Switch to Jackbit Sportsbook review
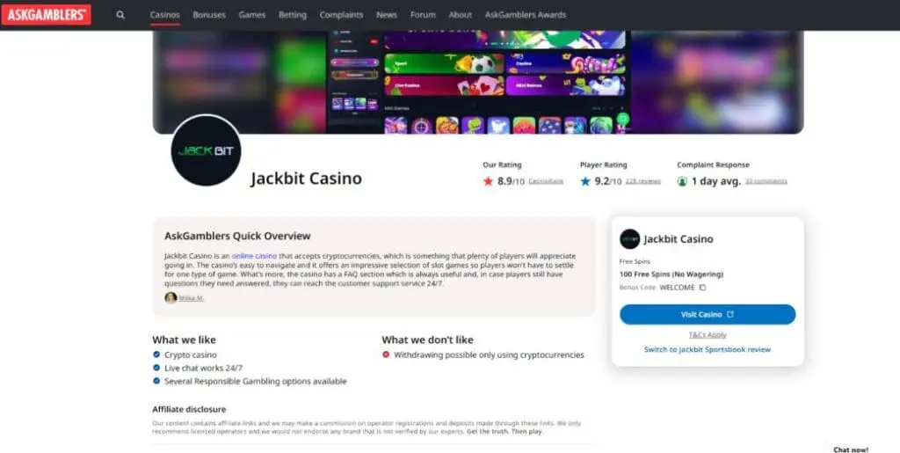Screen dimensions: 900x453 (x=708, y=349)
